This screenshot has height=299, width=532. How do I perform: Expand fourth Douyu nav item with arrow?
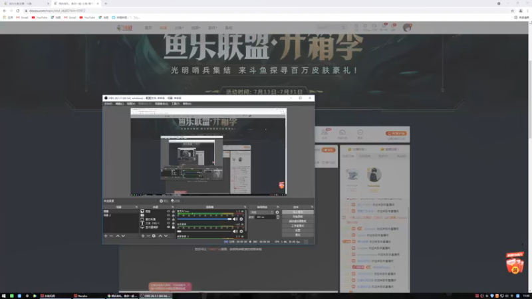coord(196,28)
